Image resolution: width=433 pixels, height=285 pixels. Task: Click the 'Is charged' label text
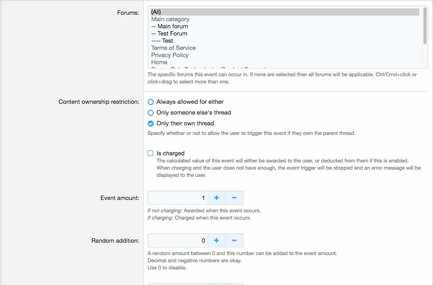click(x=171, y=153)
